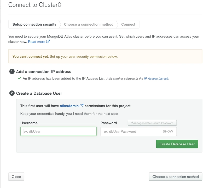
Task: Focus the Username input field
Action: point(59,132)
